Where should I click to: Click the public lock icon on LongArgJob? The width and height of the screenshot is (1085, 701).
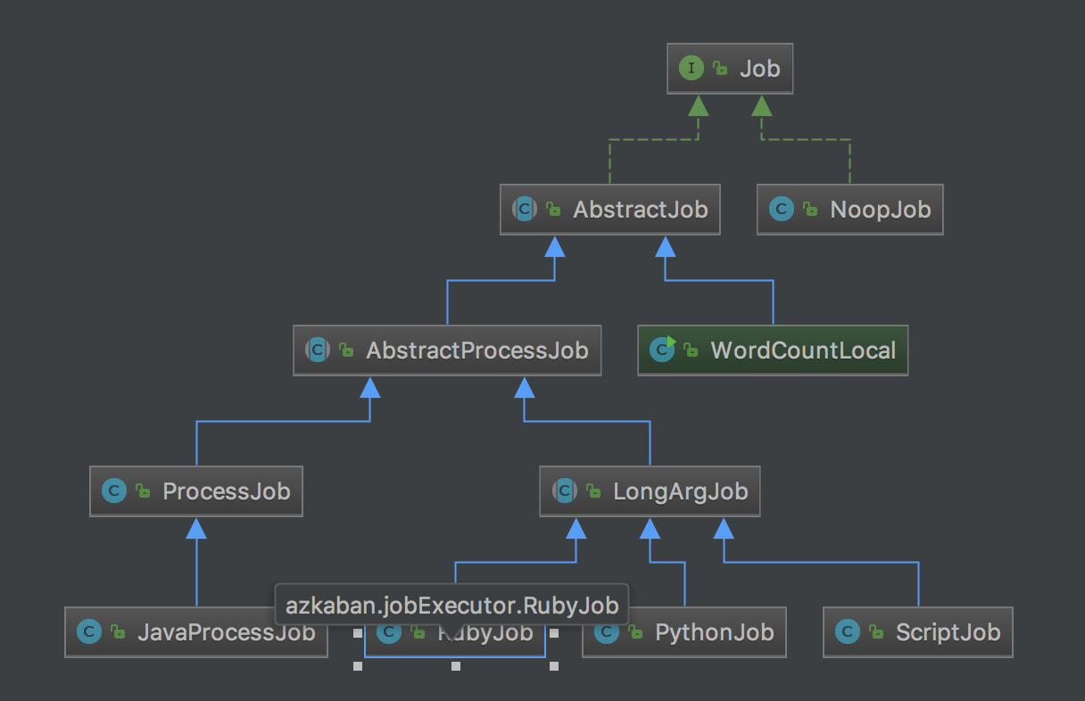(x=592, y=491)
